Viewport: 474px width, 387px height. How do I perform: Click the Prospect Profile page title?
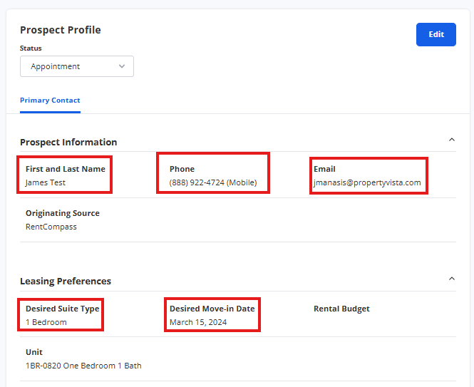tap(61, 30)
